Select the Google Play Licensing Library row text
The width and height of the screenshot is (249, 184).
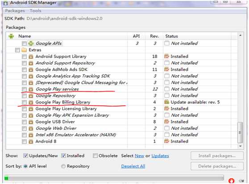tap(66, 109)
